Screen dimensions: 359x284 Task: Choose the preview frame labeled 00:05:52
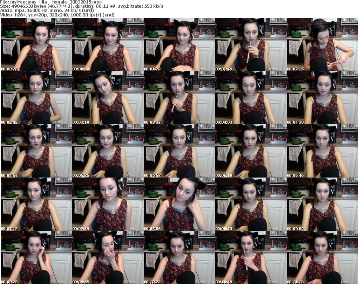(x=179, y=151)
